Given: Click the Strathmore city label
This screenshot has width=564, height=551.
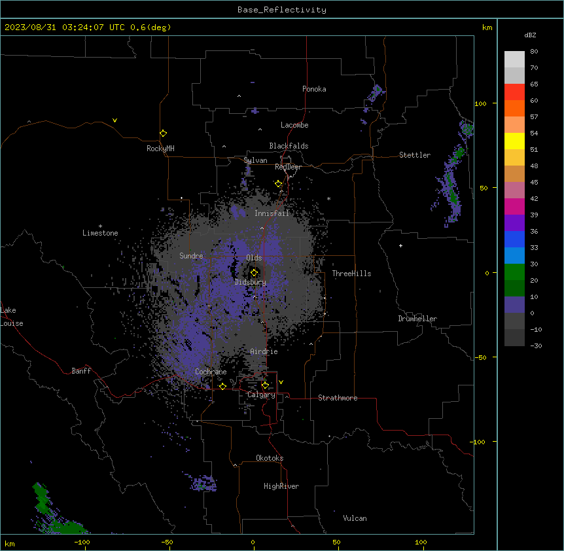Looking at the screenshot, I should 338,398.
